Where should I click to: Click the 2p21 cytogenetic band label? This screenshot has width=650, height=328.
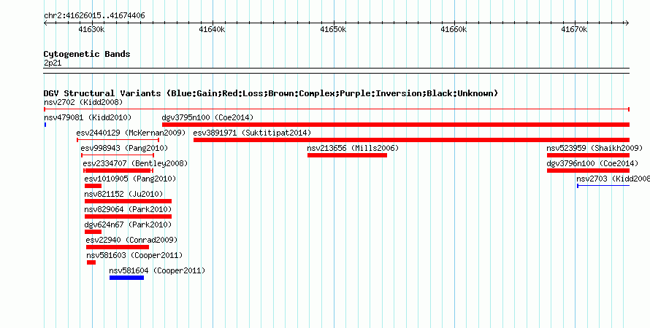click(53, 63)
